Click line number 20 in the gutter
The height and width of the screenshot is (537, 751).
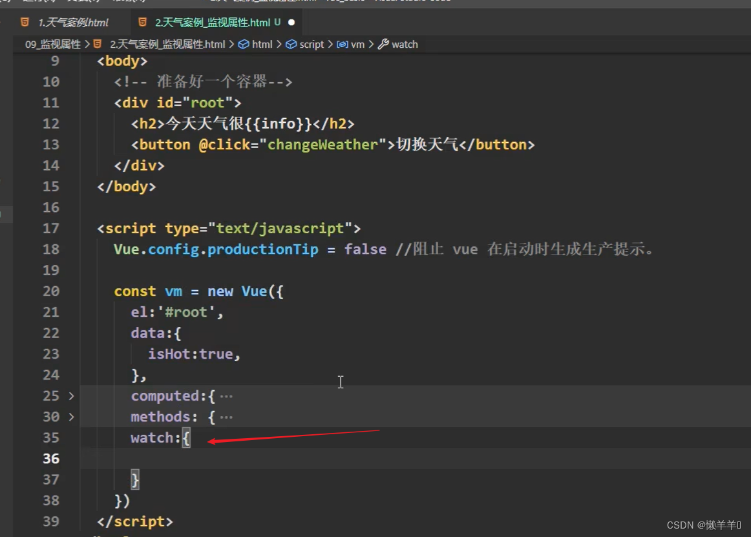coord(51,291)
